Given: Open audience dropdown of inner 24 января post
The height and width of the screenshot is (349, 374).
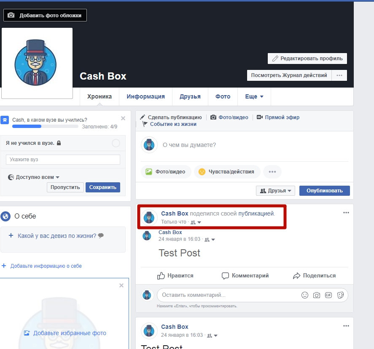Looking at the screenshot, I should pos(210,240).
